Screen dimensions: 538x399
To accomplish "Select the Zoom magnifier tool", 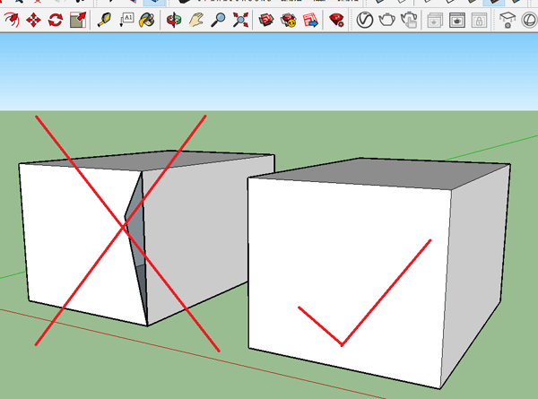I will click(218, 20).
